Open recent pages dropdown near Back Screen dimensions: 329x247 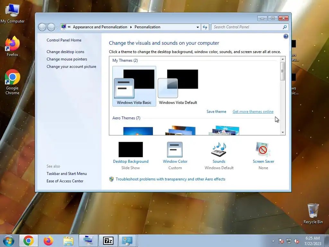pyautogui.click(x=58, y=27)
